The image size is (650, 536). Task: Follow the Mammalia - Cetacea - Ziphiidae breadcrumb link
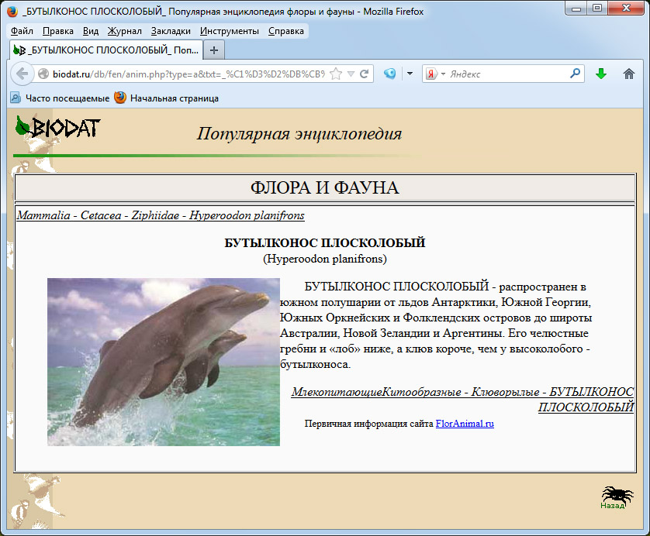click(x=161, y=215)
